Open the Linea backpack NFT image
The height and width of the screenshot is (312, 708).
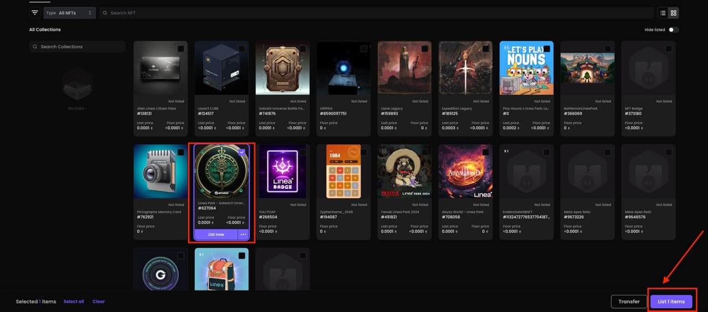[221, 269]
